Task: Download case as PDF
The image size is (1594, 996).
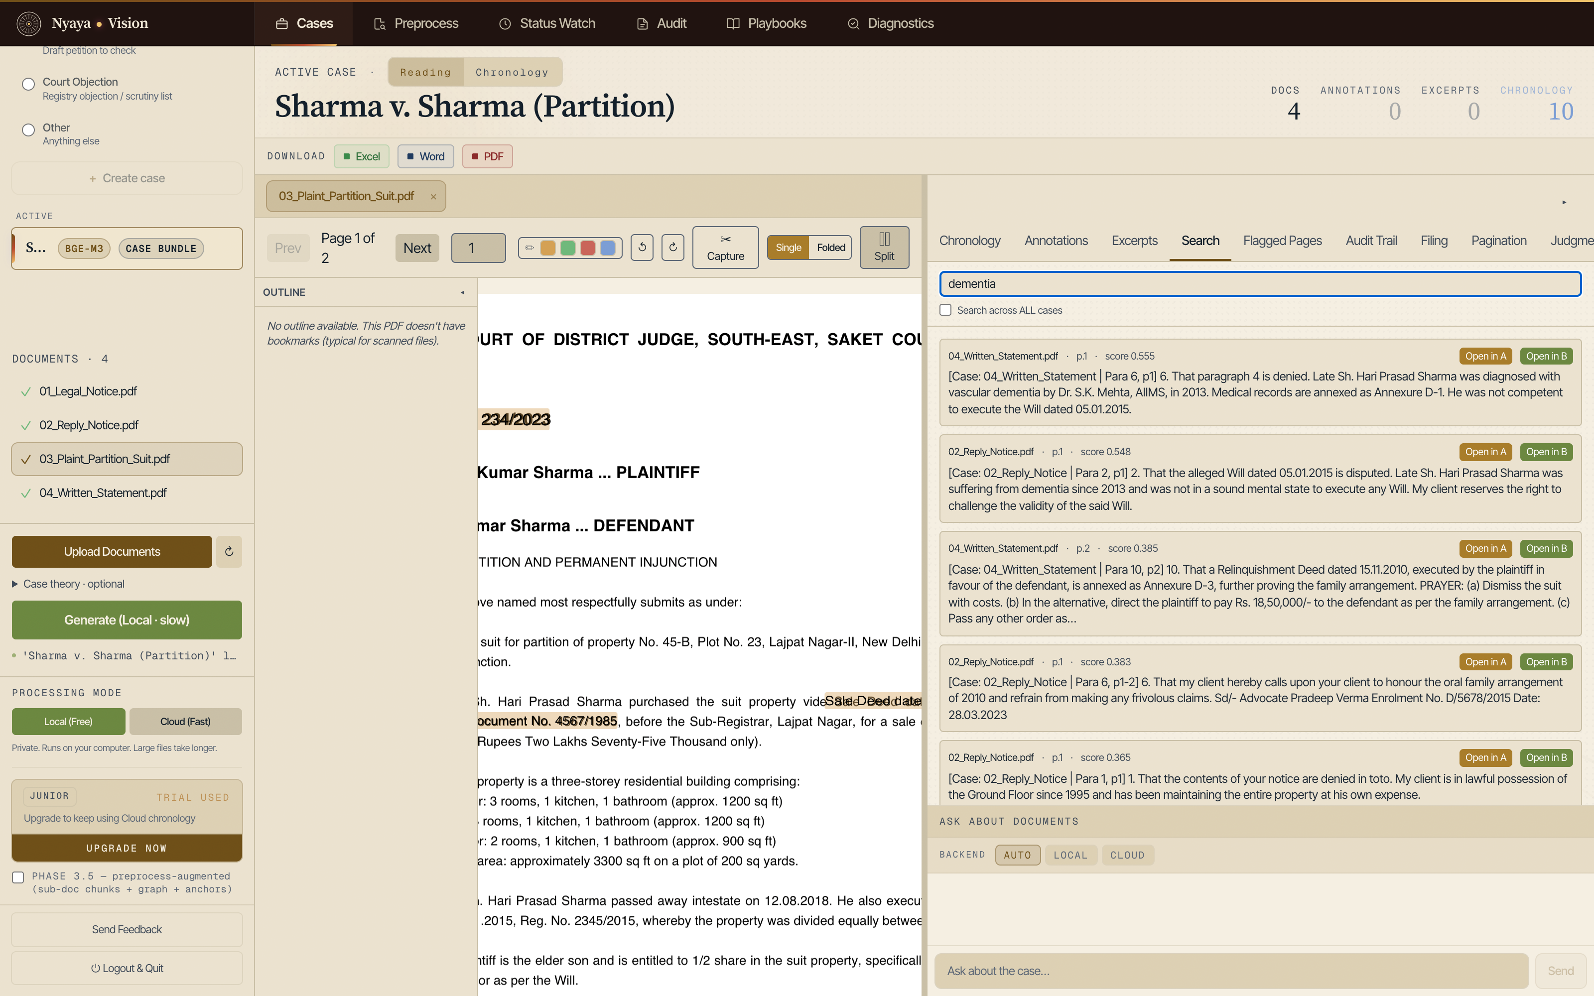Action: [488, 157]
